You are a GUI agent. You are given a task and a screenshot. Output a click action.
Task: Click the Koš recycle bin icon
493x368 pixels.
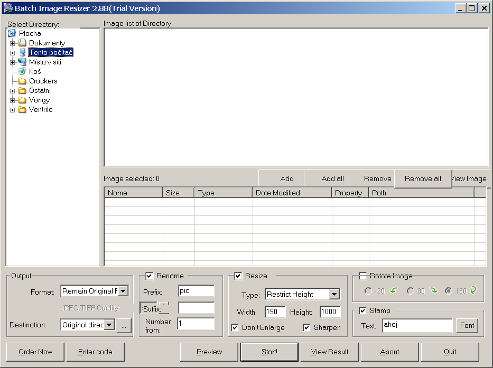(22, 71)
